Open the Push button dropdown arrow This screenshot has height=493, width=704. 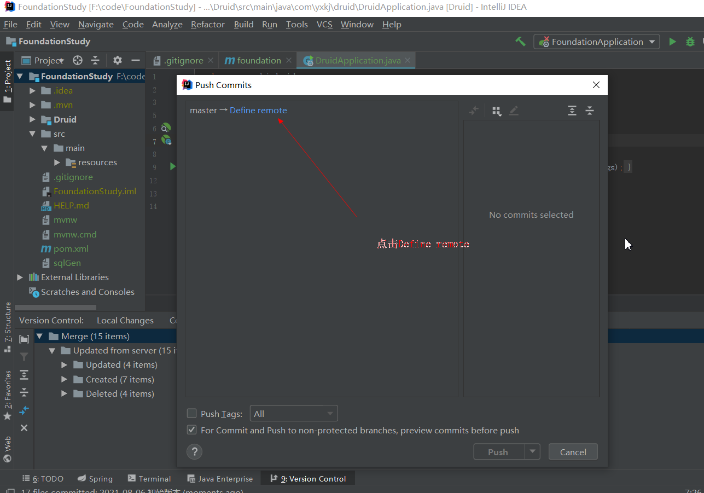[x=532, y=452]
